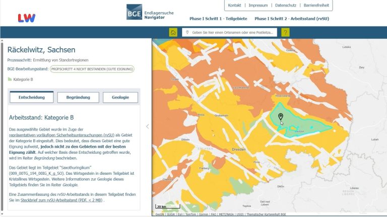Click the Arbeitsstand: Kategorie B heading
387x217 pixels.
point(41,118)
